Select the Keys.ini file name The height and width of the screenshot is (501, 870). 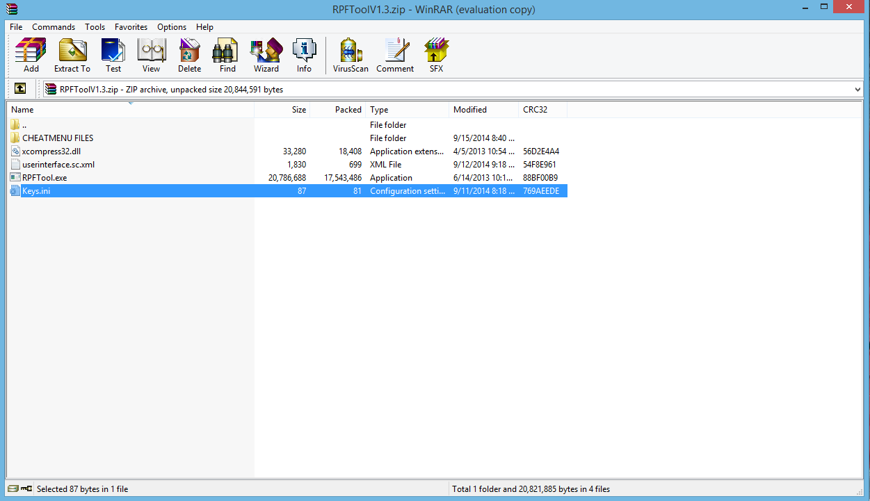36,190
